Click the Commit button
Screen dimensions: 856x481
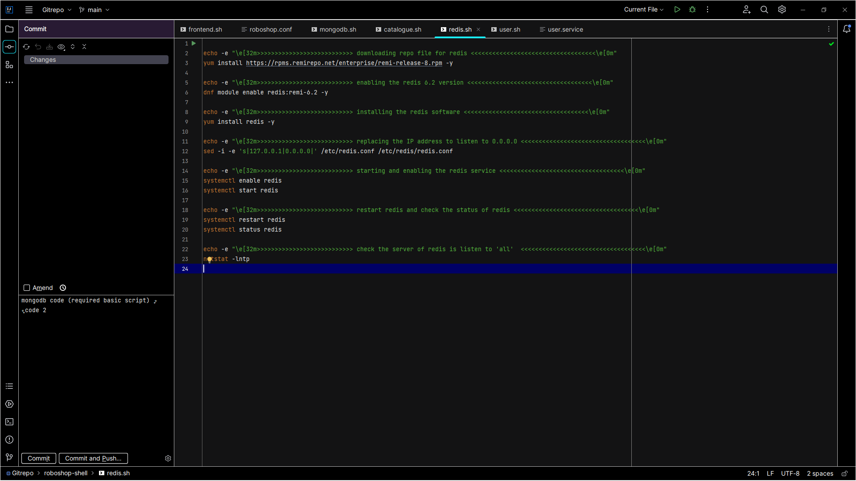(x=38, y=458)
